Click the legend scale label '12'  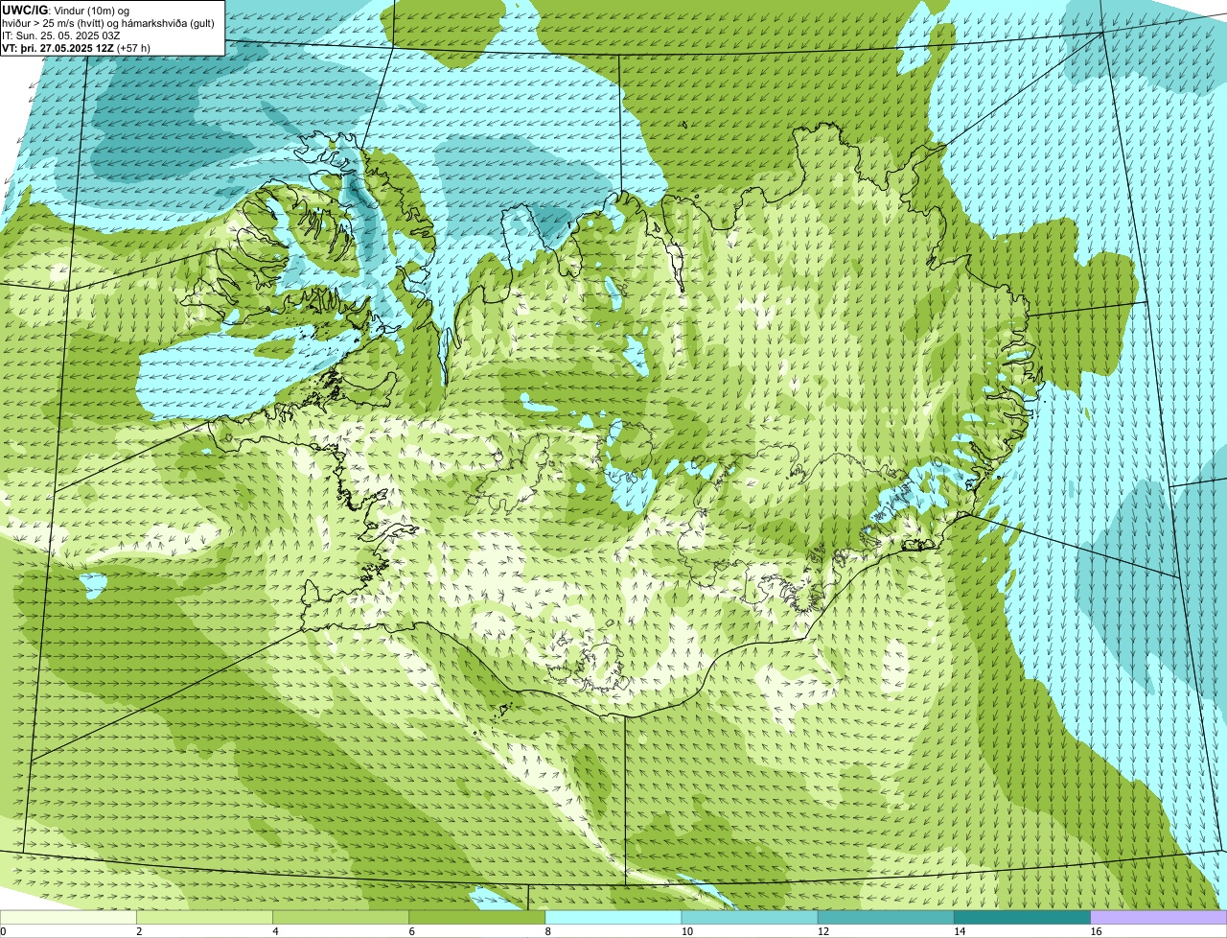coord(822,931)
